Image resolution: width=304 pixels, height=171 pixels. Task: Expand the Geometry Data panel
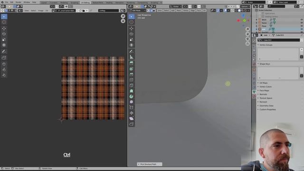click(x=266, y=105)
